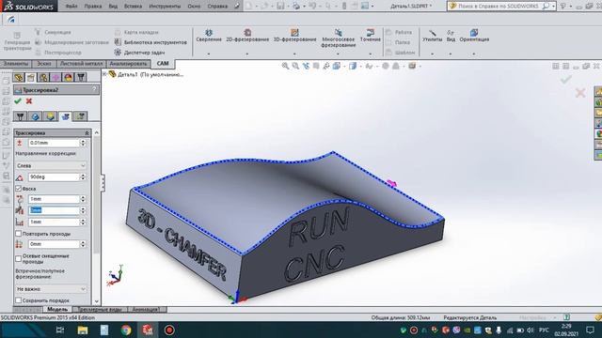This screenshot has height=338, width=602.
Task: Click the Zoom to Fit magnifier icon
Action: point(285,67)
